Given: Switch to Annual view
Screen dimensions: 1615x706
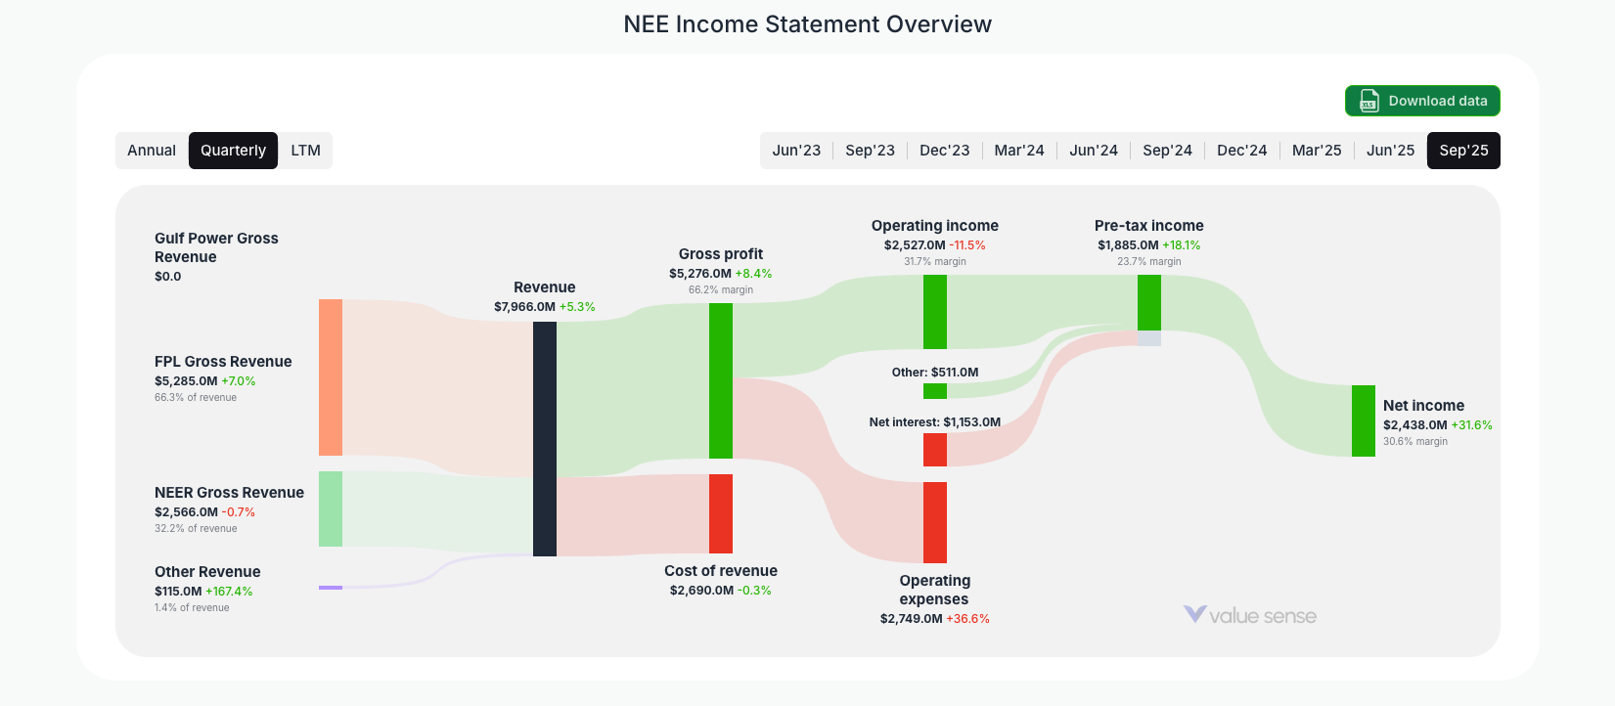Looking at the screenshot, I should pyautogui.click(x=153, y=150).
